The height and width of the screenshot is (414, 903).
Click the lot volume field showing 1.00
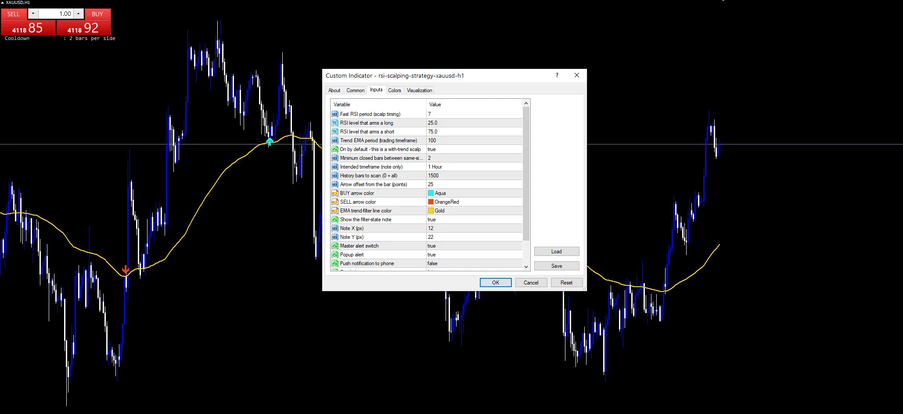point(56,14)
